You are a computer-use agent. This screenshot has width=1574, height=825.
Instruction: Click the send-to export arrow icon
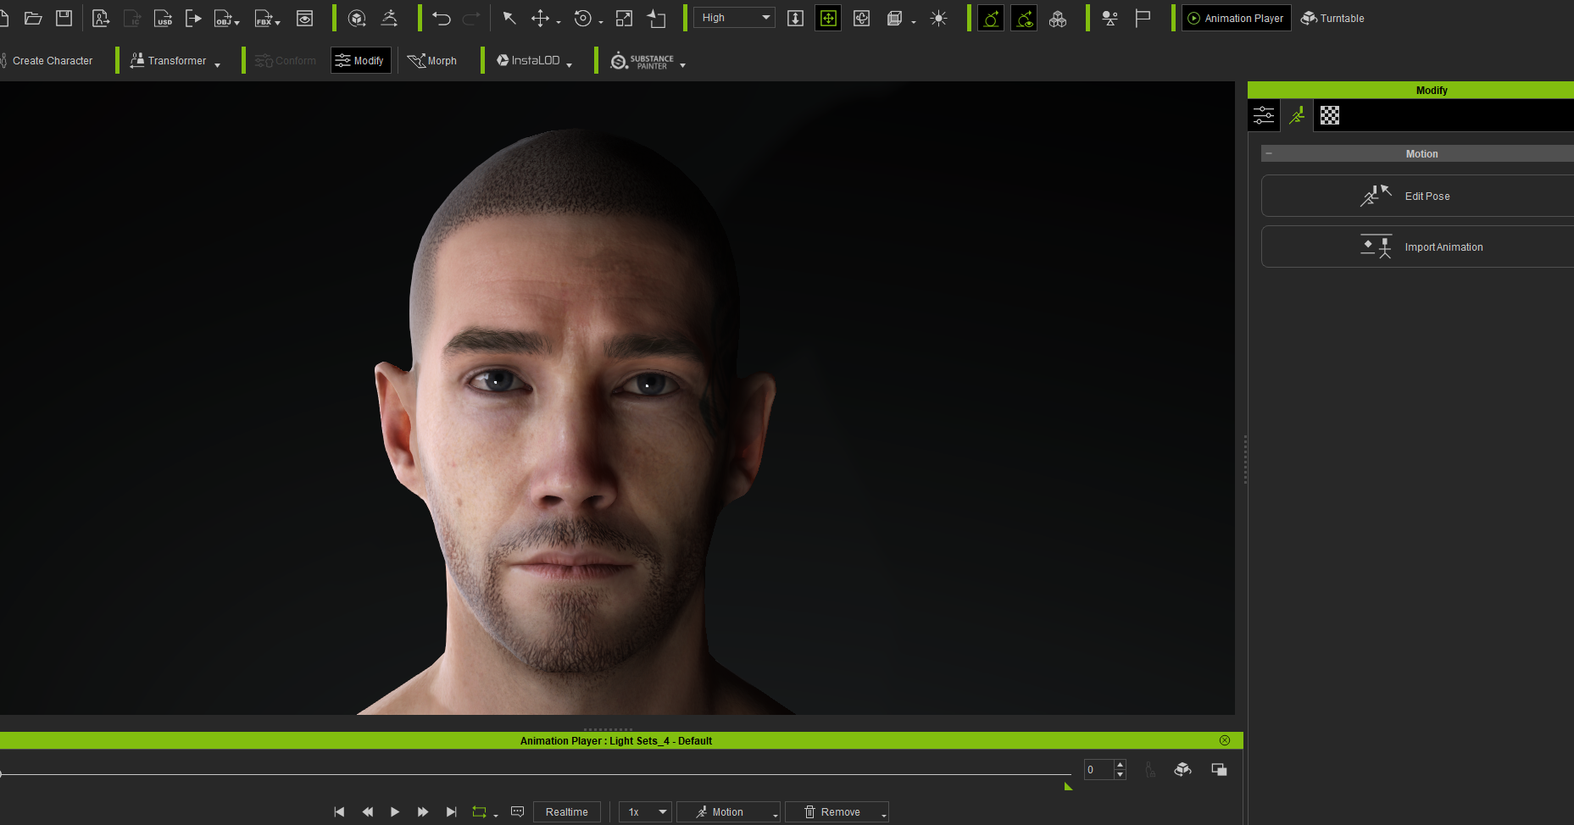click(193, 18)
